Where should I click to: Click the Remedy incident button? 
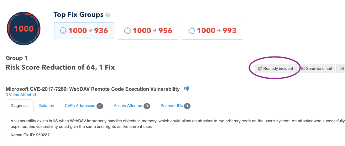(x=275, y=69)
